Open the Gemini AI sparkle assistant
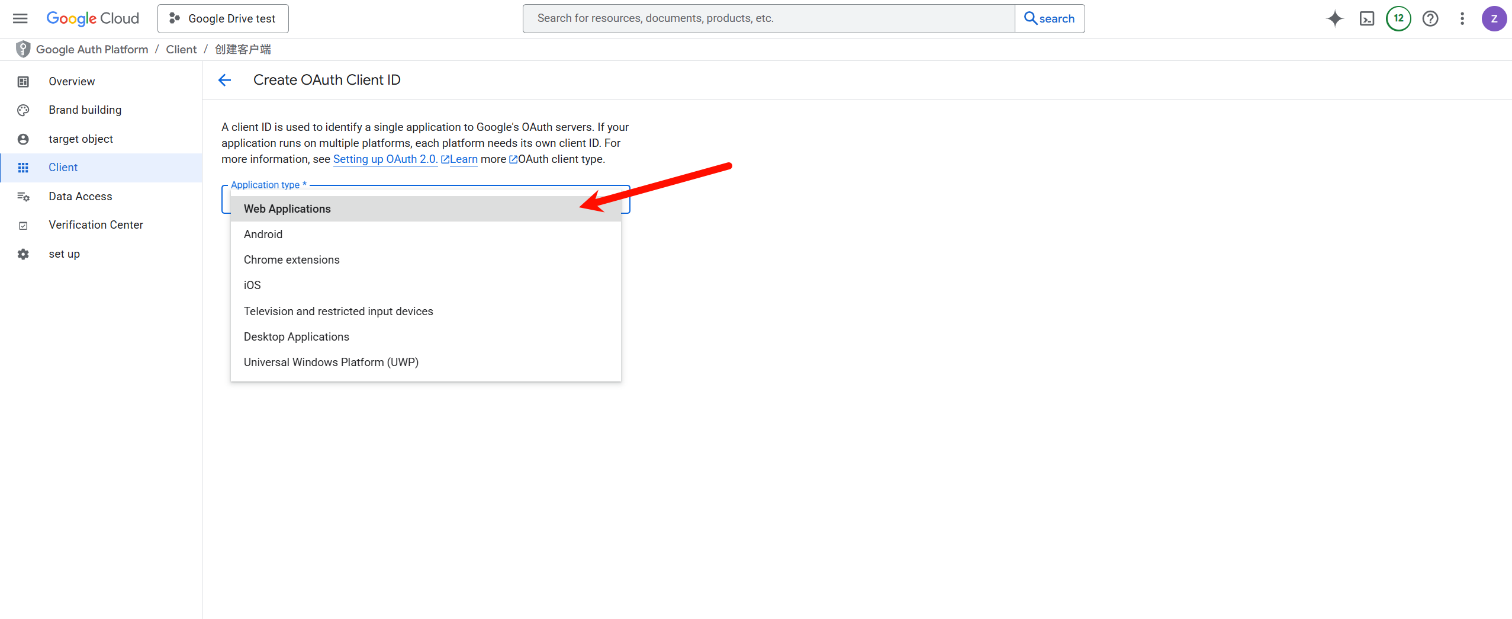The image size is (1512, 619). pyautogui.click(x=1335, y=18)
